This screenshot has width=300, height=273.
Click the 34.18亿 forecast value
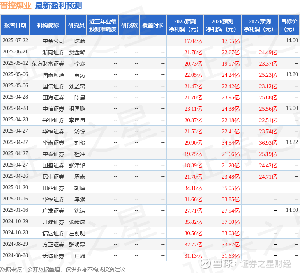click(193, 188)
